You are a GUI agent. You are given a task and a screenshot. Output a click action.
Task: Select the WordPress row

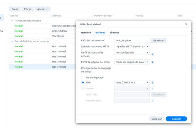click(43, 36)
